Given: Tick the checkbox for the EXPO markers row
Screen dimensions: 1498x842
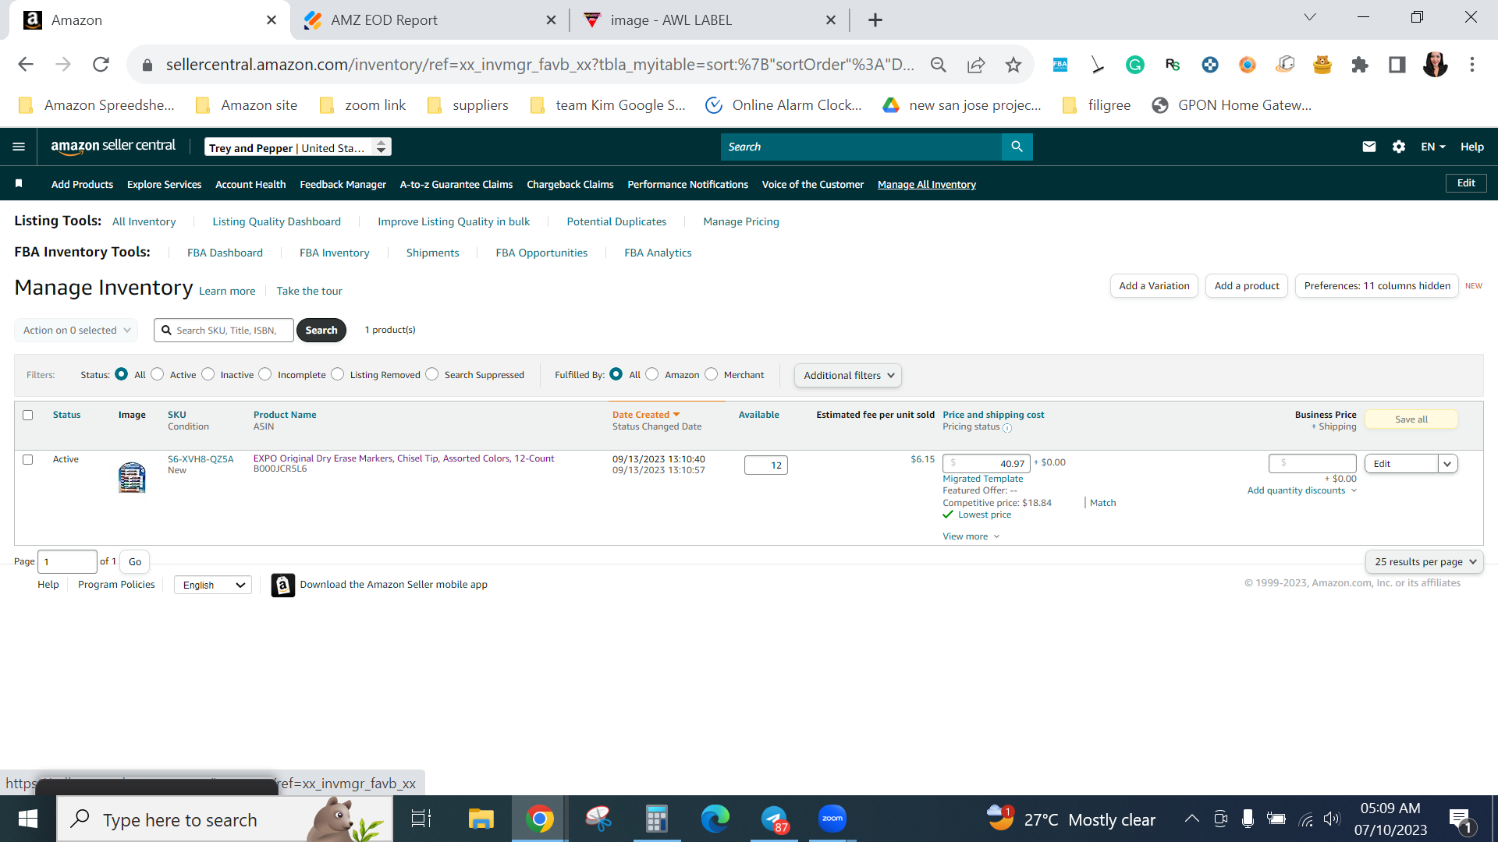Looking at the screenshot, I should (28, 459).
